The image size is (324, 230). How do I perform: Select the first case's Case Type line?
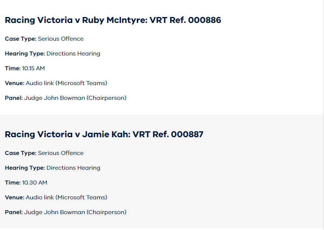coord(44,39)
